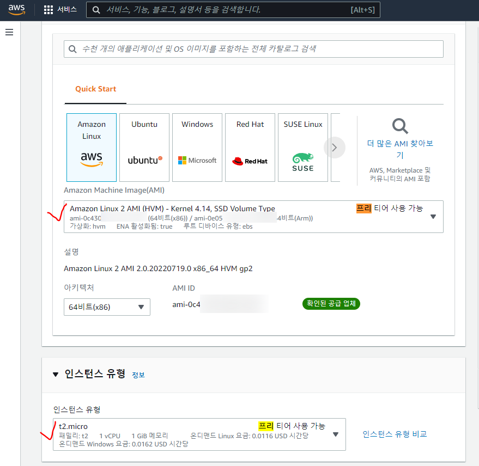Open the Amazon Linux 2 AMI dropdown
The width and height of the screenshot is (479, 466).
point(253,217)
